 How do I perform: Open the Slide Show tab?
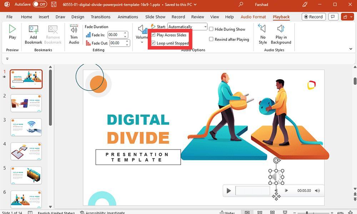[155, 17]
